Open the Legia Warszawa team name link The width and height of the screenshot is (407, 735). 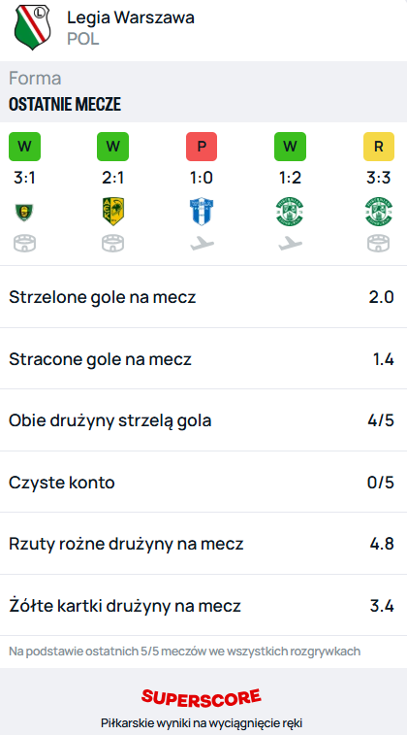click(131, 17)
